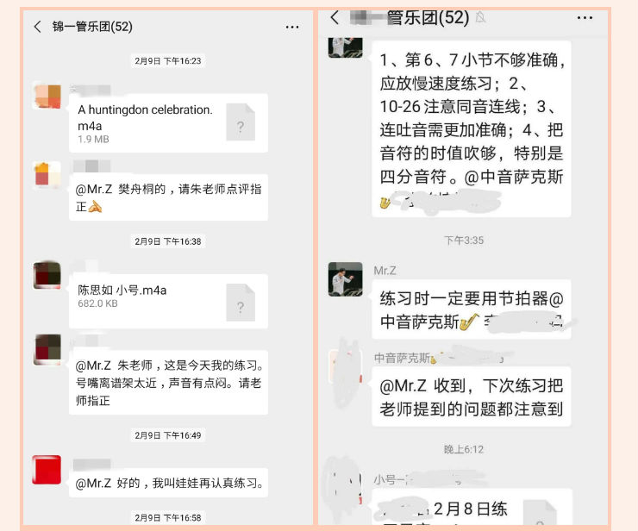Tap the 锦一管乐团(52) chat title
This screenshot has height=531, width=638.
[x=92, y=27]
